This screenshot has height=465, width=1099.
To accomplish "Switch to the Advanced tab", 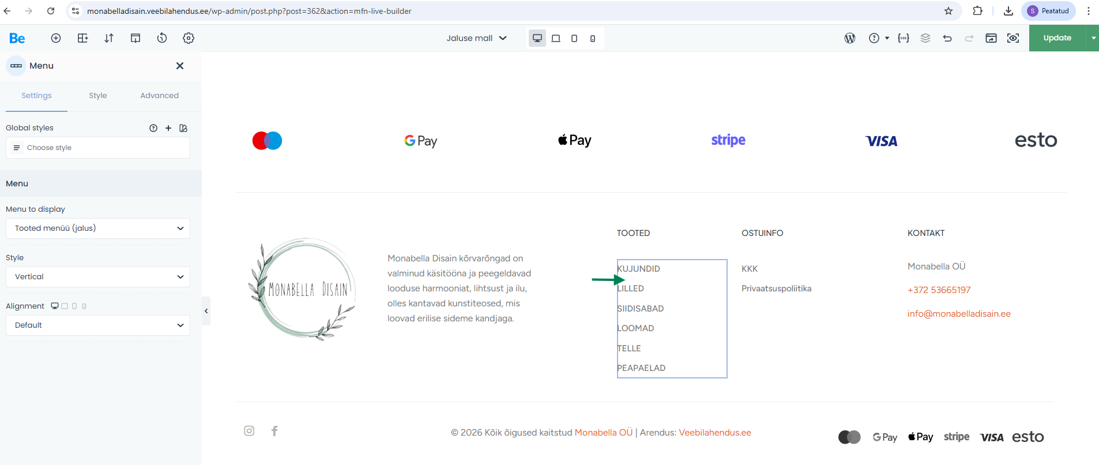I will 159,96.
